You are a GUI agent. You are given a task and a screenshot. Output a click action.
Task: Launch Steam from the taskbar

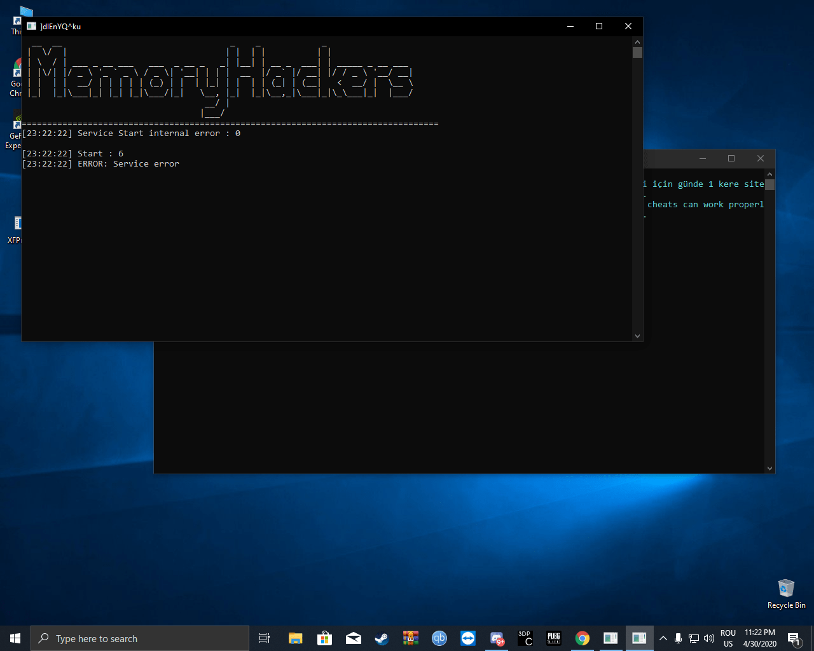[382, 638]
